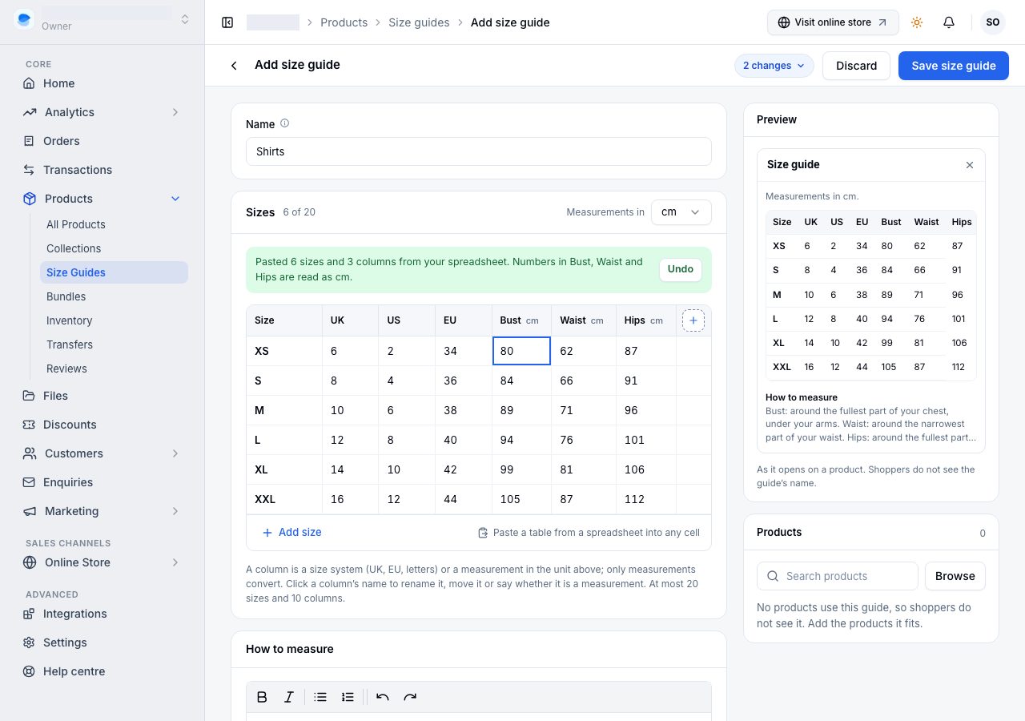1025x721 pixels.
Task: Expand the Marketing section
Action: point(175,511)
